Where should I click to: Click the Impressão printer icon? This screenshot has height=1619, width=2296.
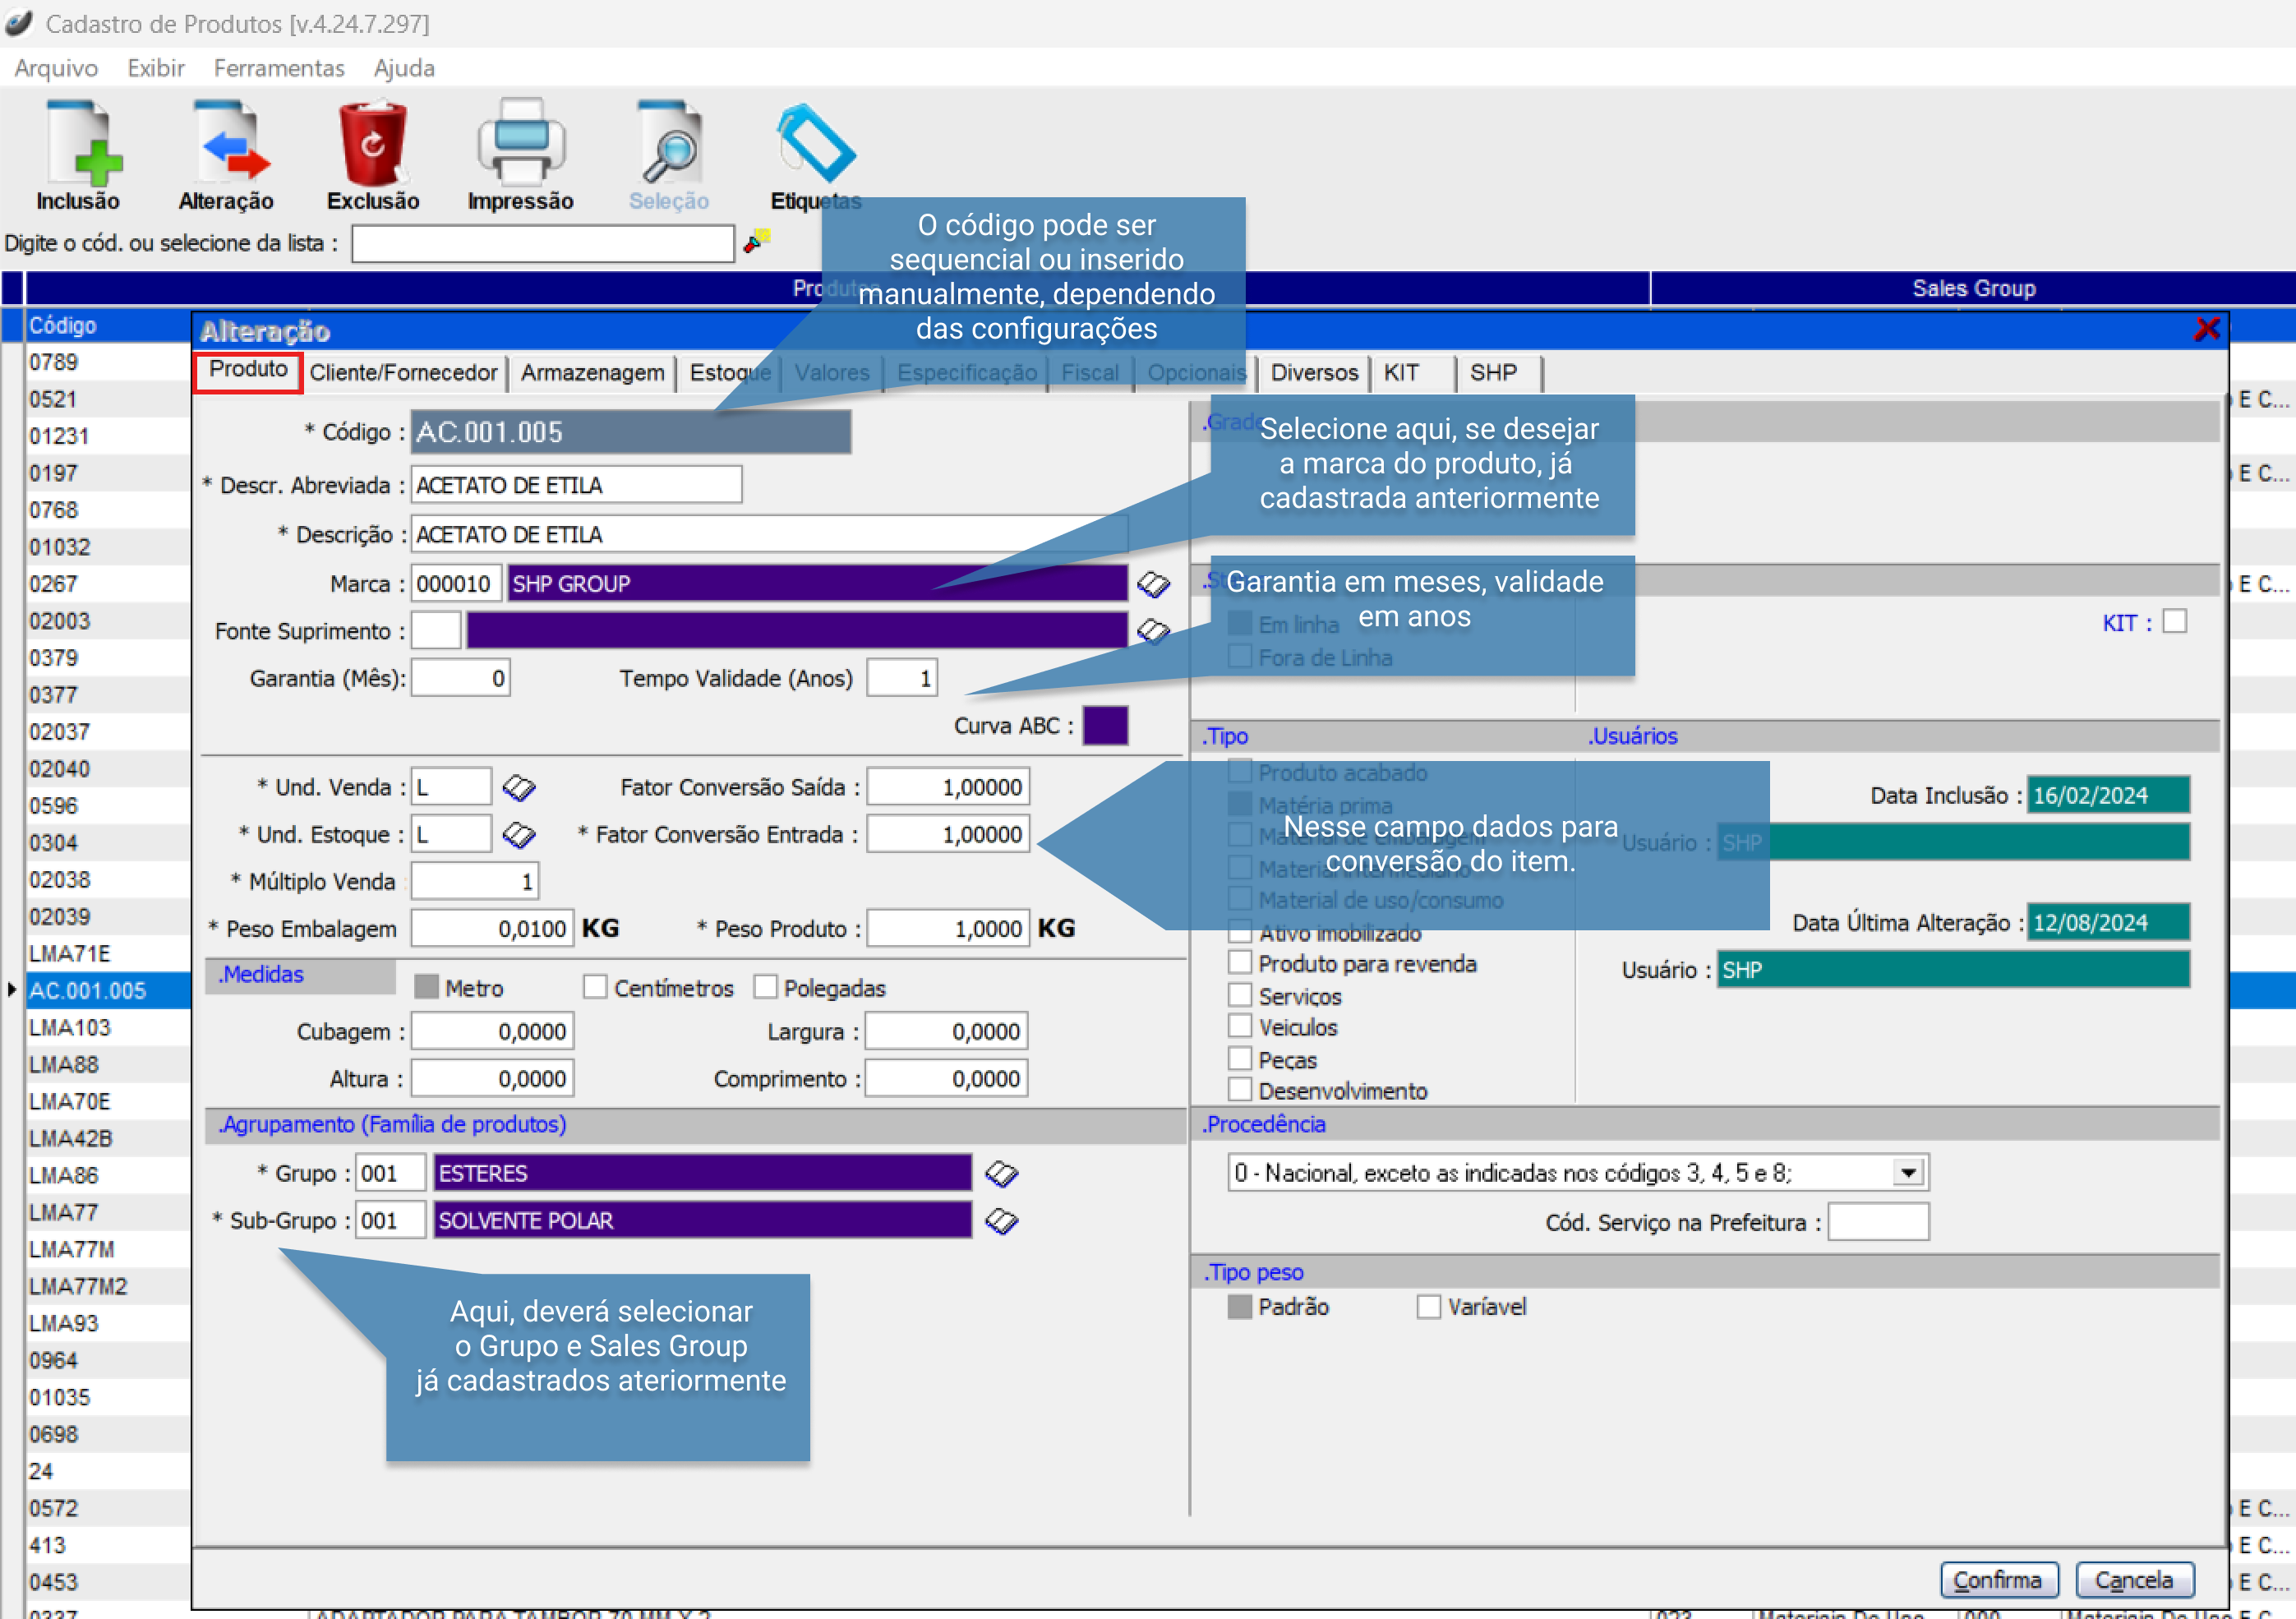[520, 145]
